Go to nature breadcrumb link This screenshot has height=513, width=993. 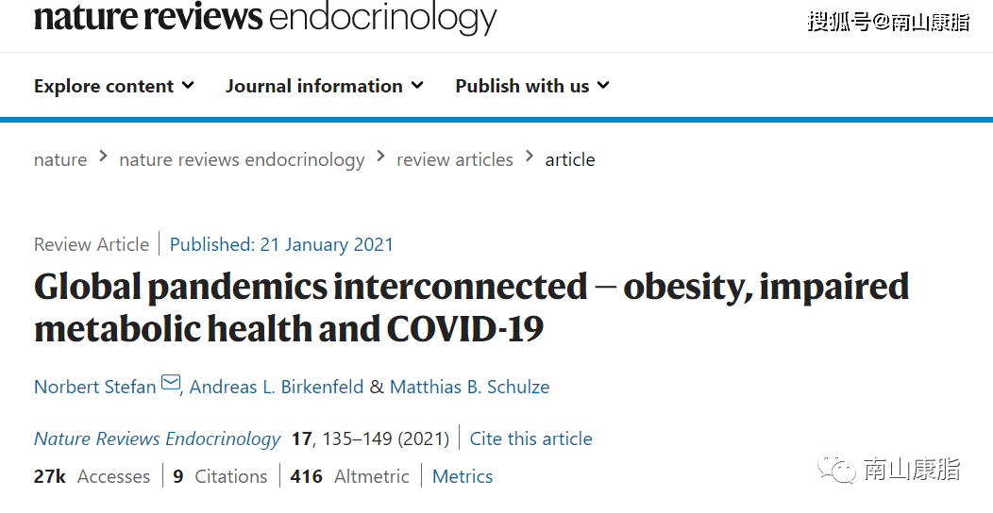tap(60, 159)
